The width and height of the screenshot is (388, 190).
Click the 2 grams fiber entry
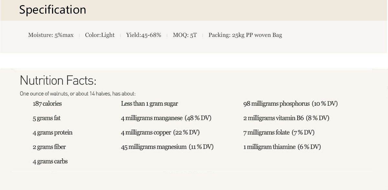[x=49, y=147]
